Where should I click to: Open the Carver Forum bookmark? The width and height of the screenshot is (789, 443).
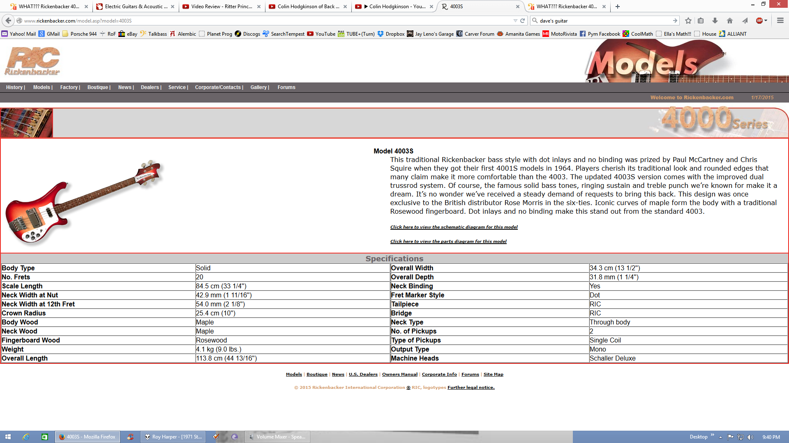click(475, 34)
